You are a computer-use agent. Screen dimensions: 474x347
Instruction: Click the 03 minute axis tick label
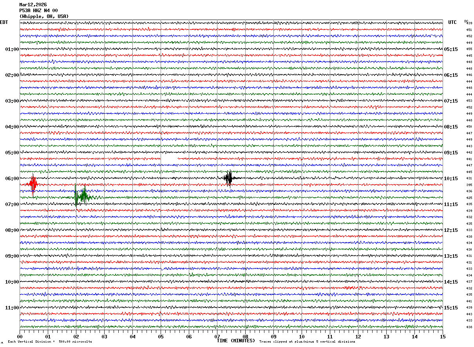pyautogui.click(x=104, y=336)
